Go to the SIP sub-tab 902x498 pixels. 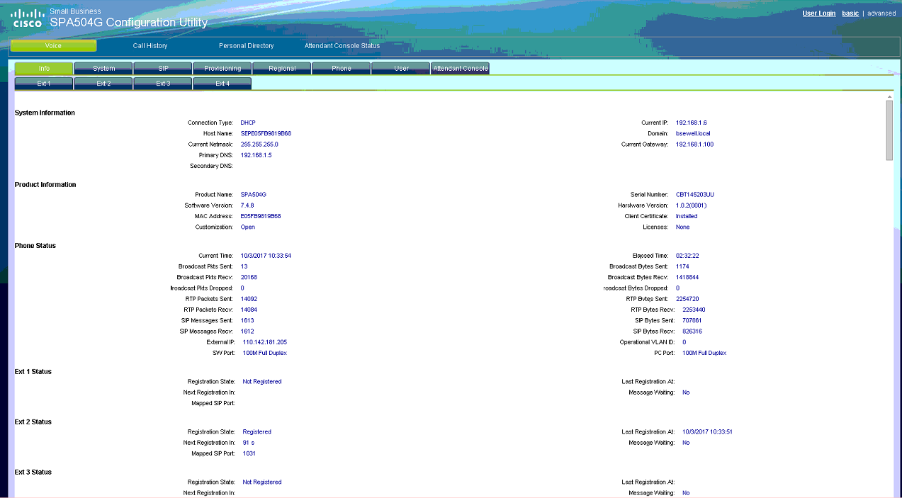[x=163, y=69]
